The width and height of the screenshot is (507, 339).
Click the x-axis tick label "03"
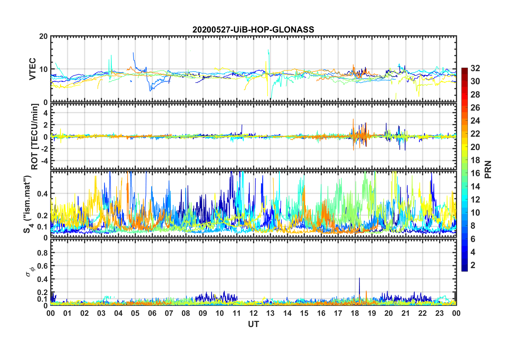[101, 313]
